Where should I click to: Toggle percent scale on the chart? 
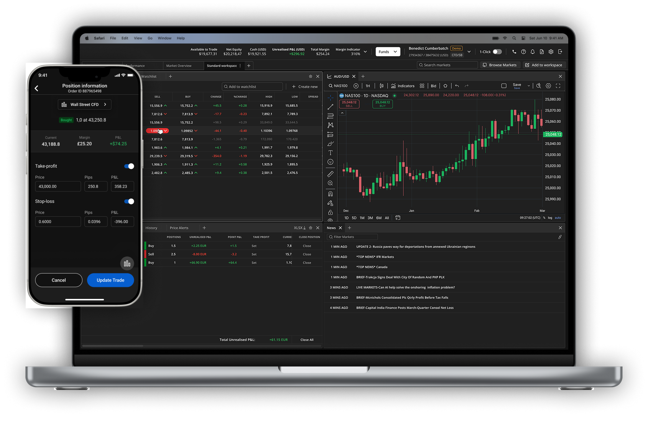point(544,218)
